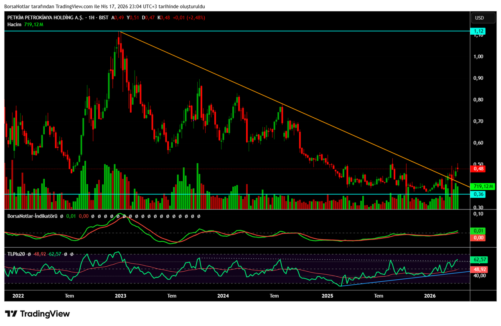
Task: Select the TLPlu20 indicator label
Action: 16,254
